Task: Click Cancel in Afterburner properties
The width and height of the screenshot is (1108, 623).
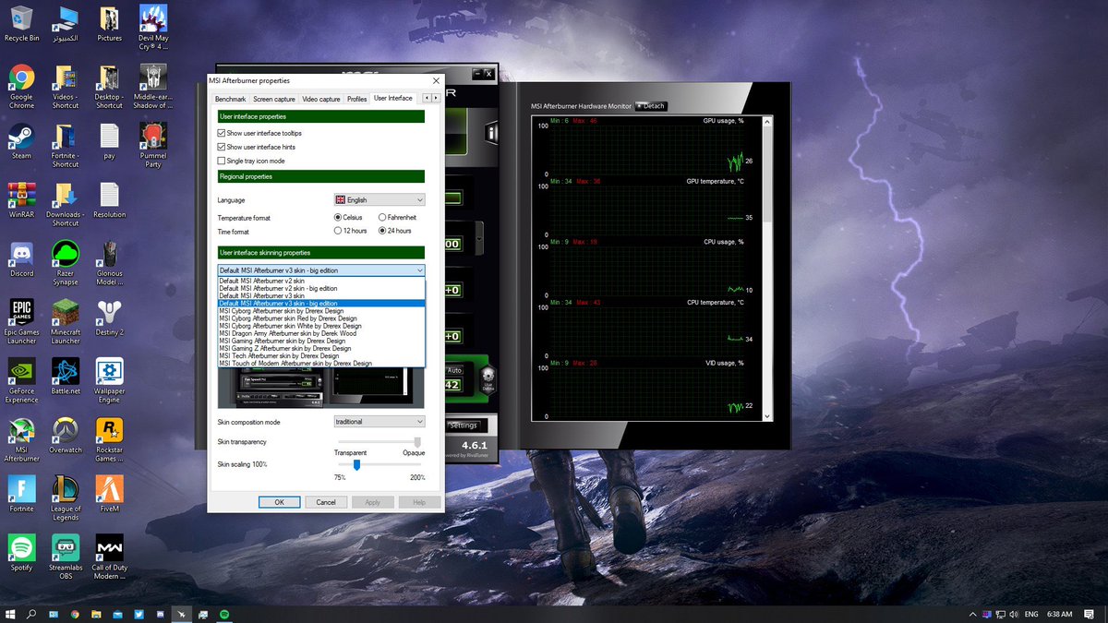Action: (x=326, y=502)
